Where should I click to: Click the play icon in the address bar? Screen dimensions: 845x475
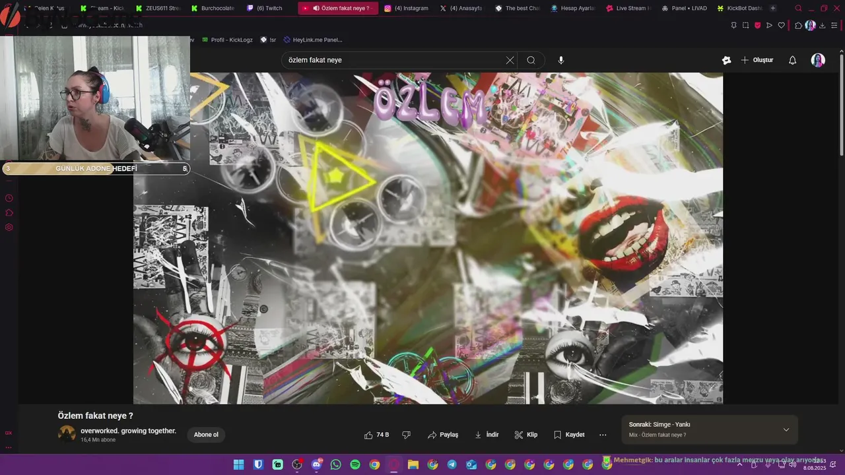point(769,25)
